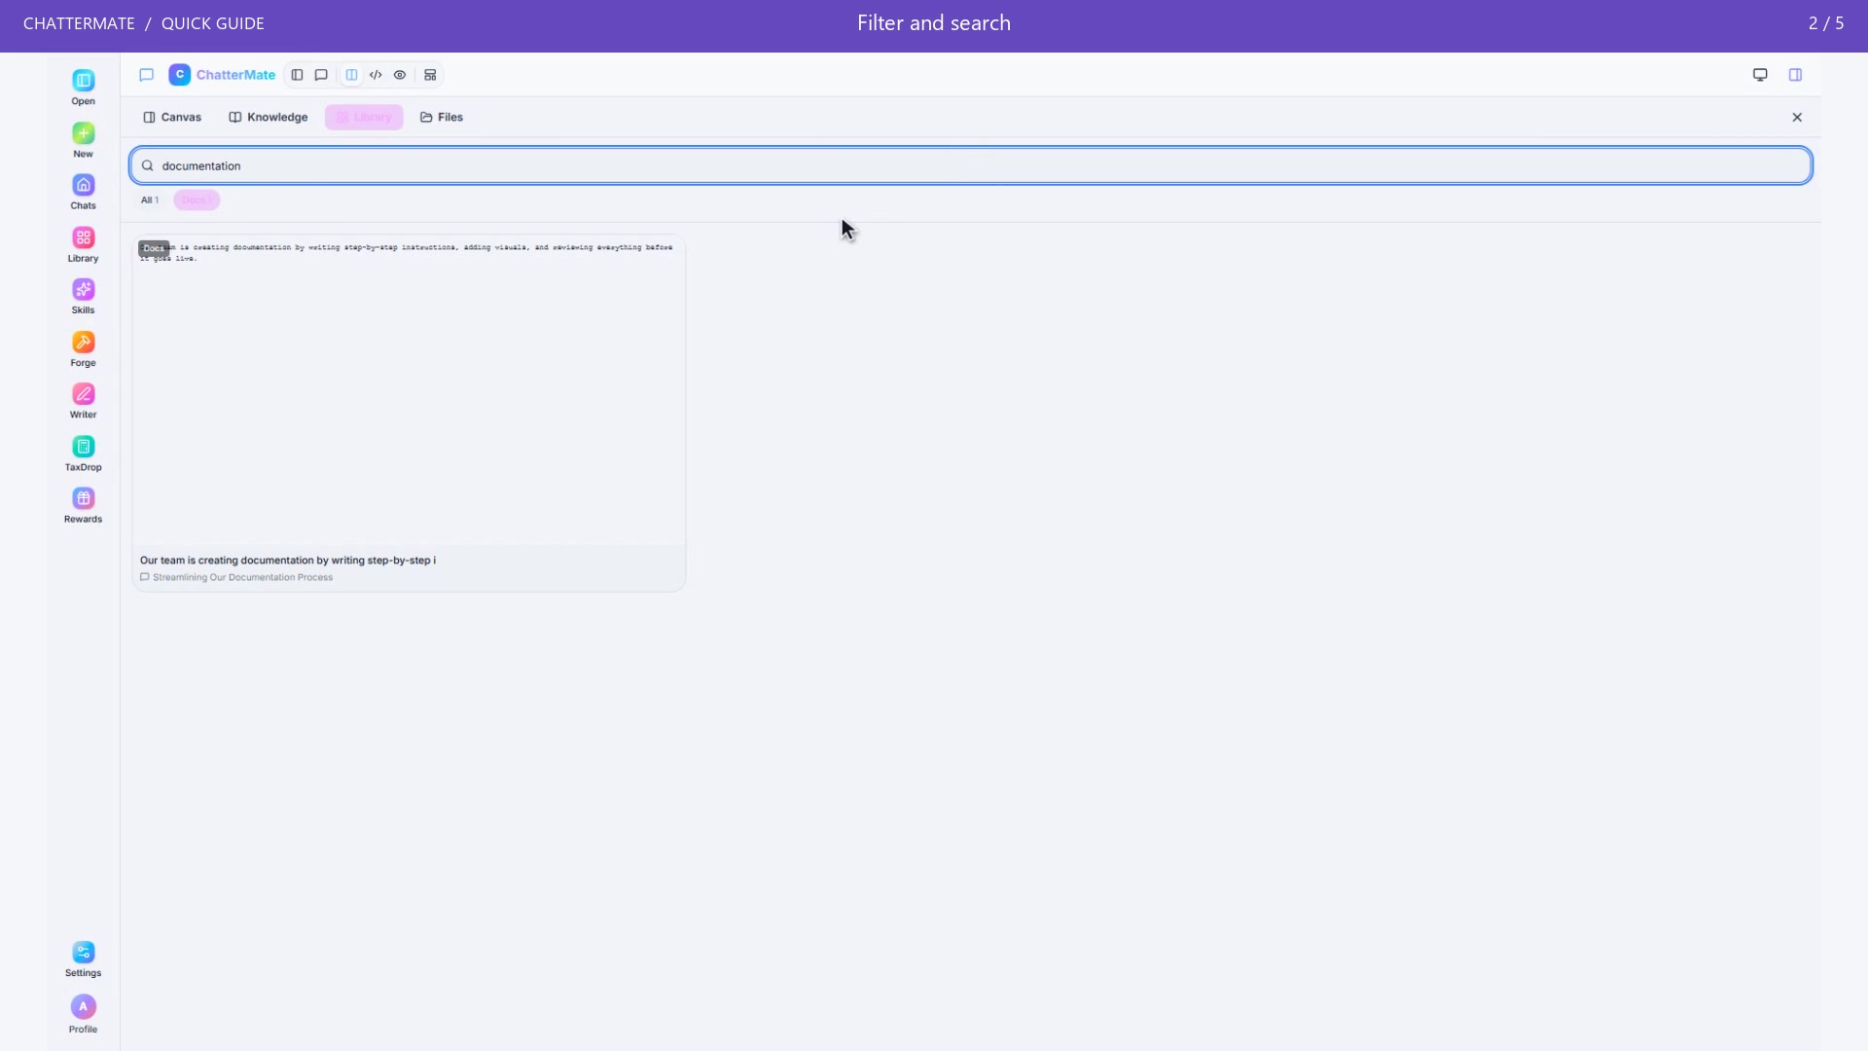Open code view icon in toolbar
Viewport: 1868px width, 1051px height.
click(x=376, y=75)
